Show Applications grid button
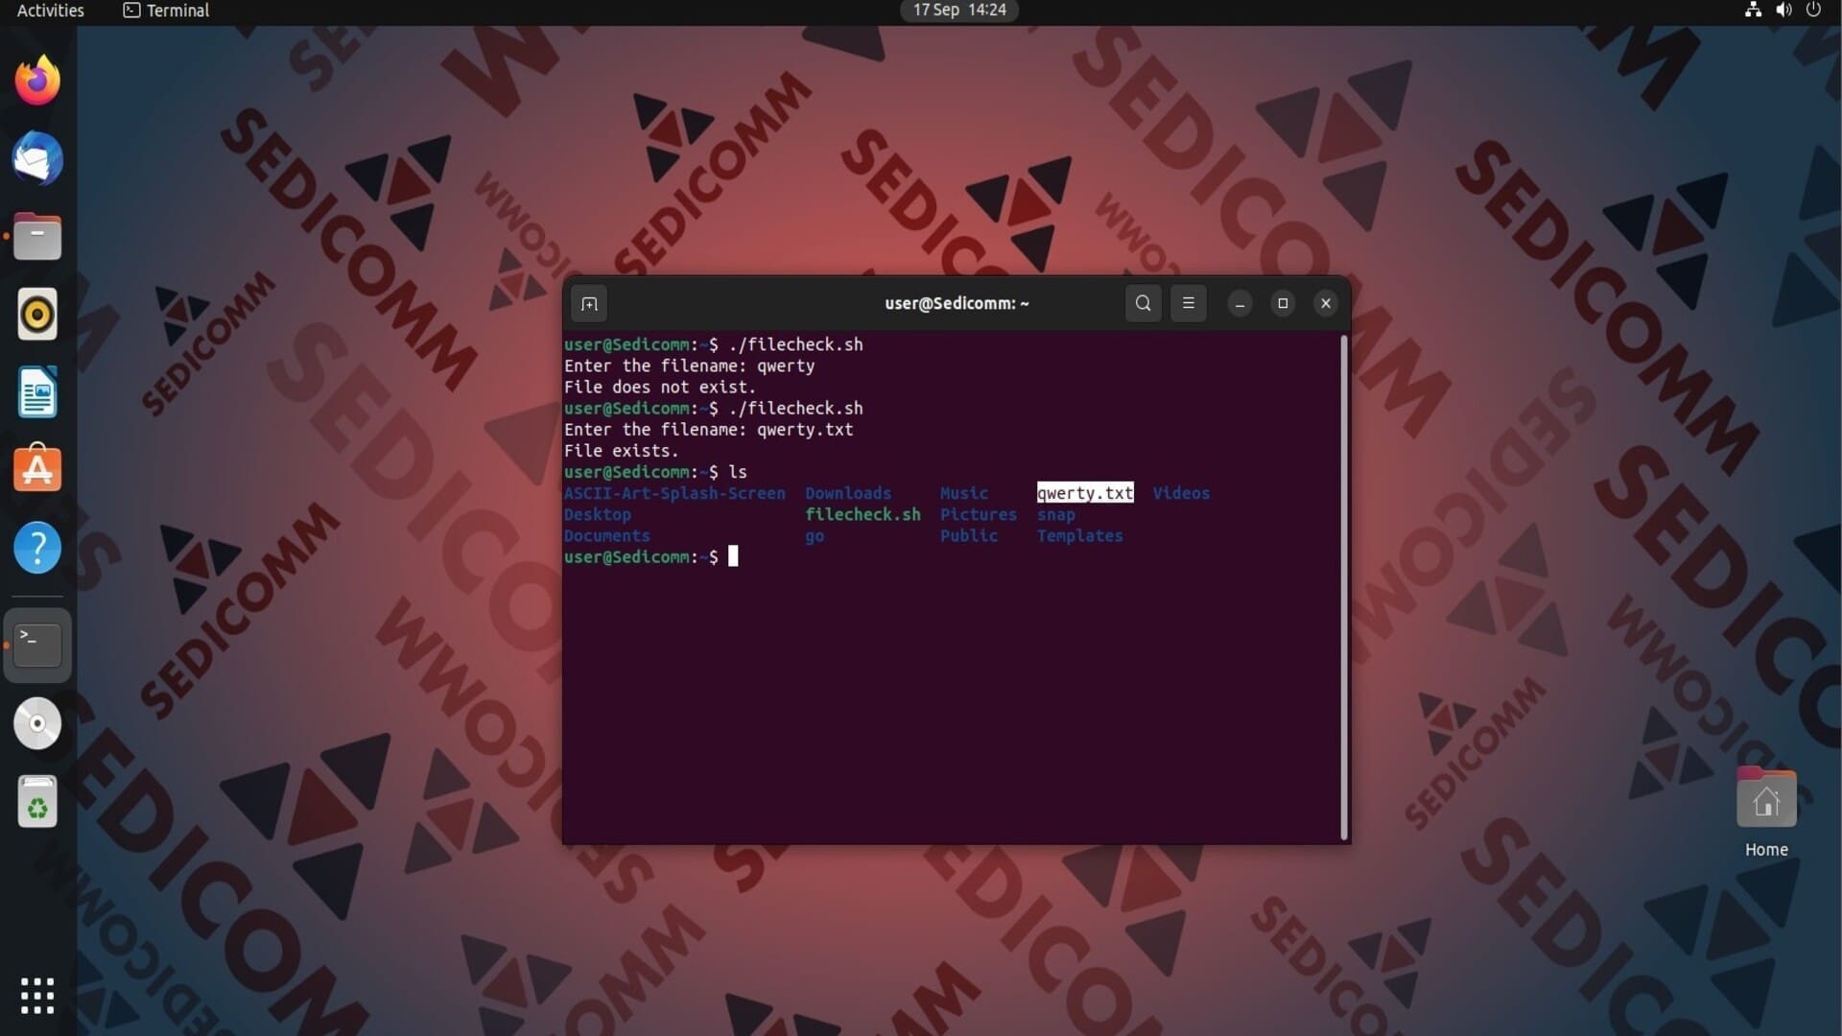1842x1036 pixels. click(x=37, y=996)
